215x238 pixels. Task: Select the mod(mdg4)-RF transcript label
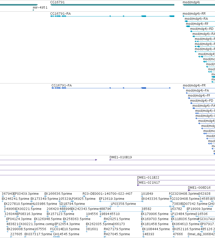[x=197, y=24]
